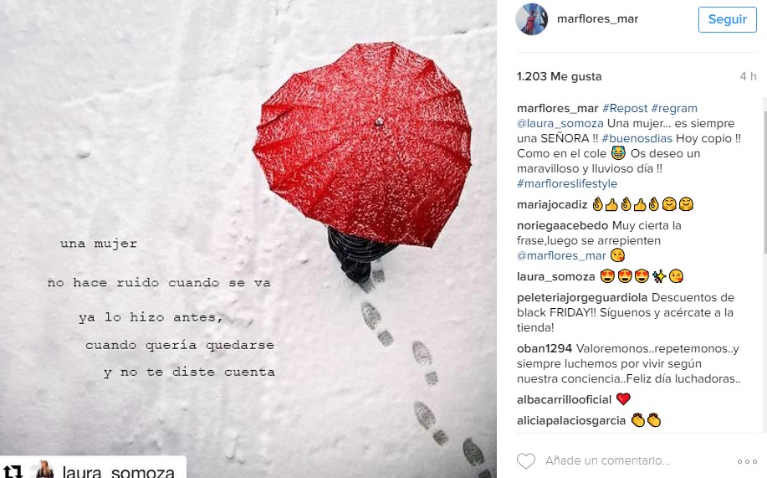
Task: Open the #buenosdias hashtag
Action: (x=637, y=139)
